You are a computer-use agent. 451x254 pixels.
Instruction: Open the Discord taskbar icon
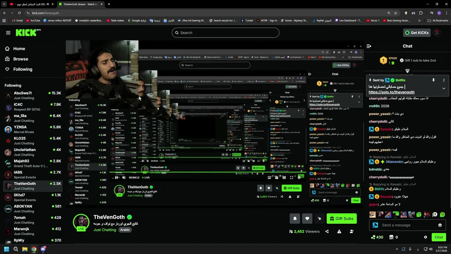pos(43,249)
